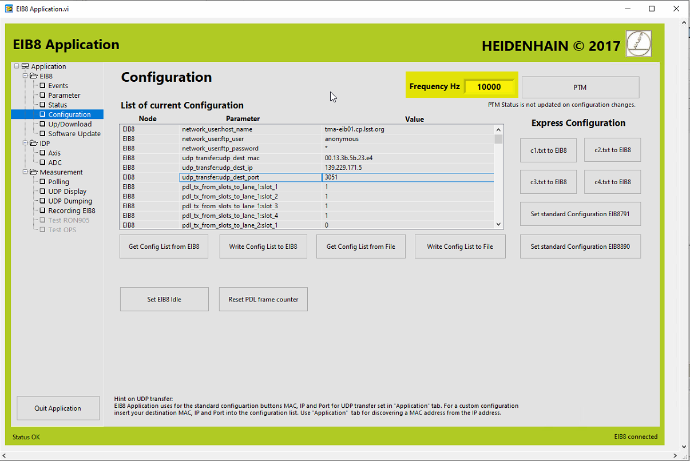Viewport: 690px width, 461px height.
Task: Collapse the Measurement tree node
Action: pos(25,172)
